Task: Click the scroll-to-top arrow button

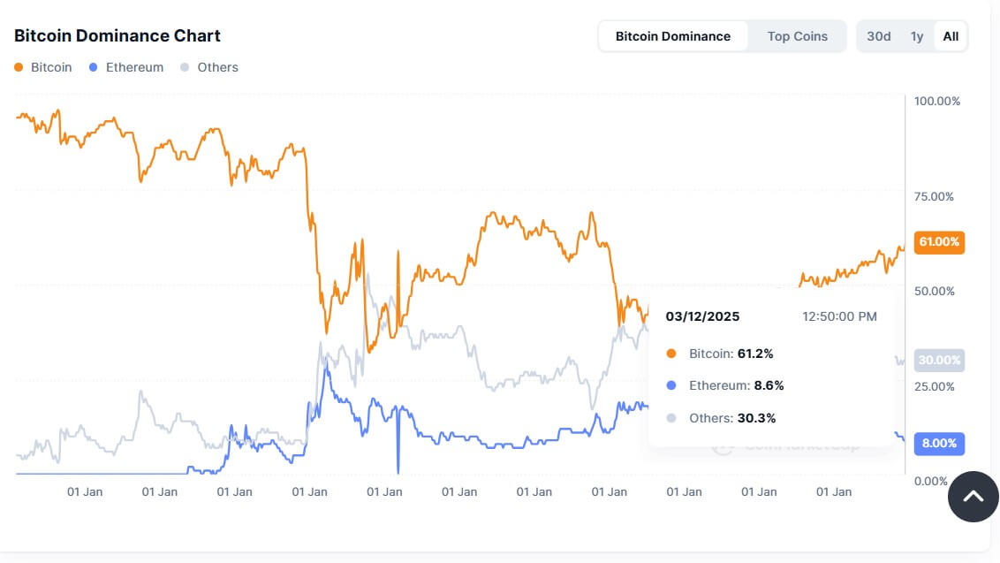Action: [973, 497]
